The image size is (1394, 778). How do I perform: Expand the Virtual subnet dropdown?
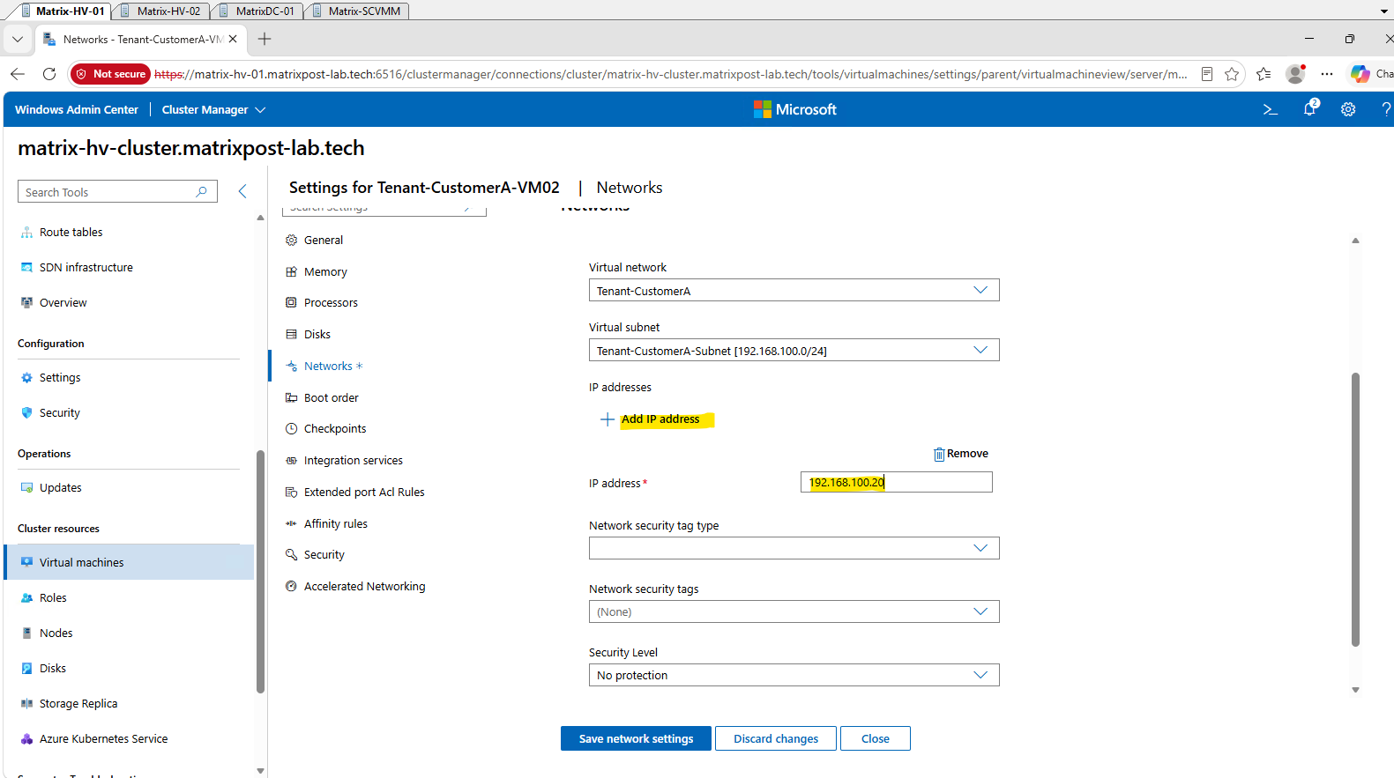click(794, 351)
